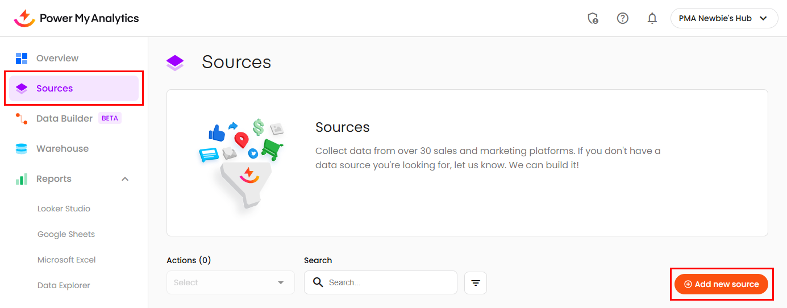Screen dimensions: 787x308
Task: Expand the PMA Newbie's Hub dropdown
Action: point(724,18)
